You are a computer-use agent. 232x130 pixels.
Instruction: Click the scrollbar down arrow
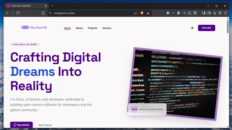click(228, 127)
